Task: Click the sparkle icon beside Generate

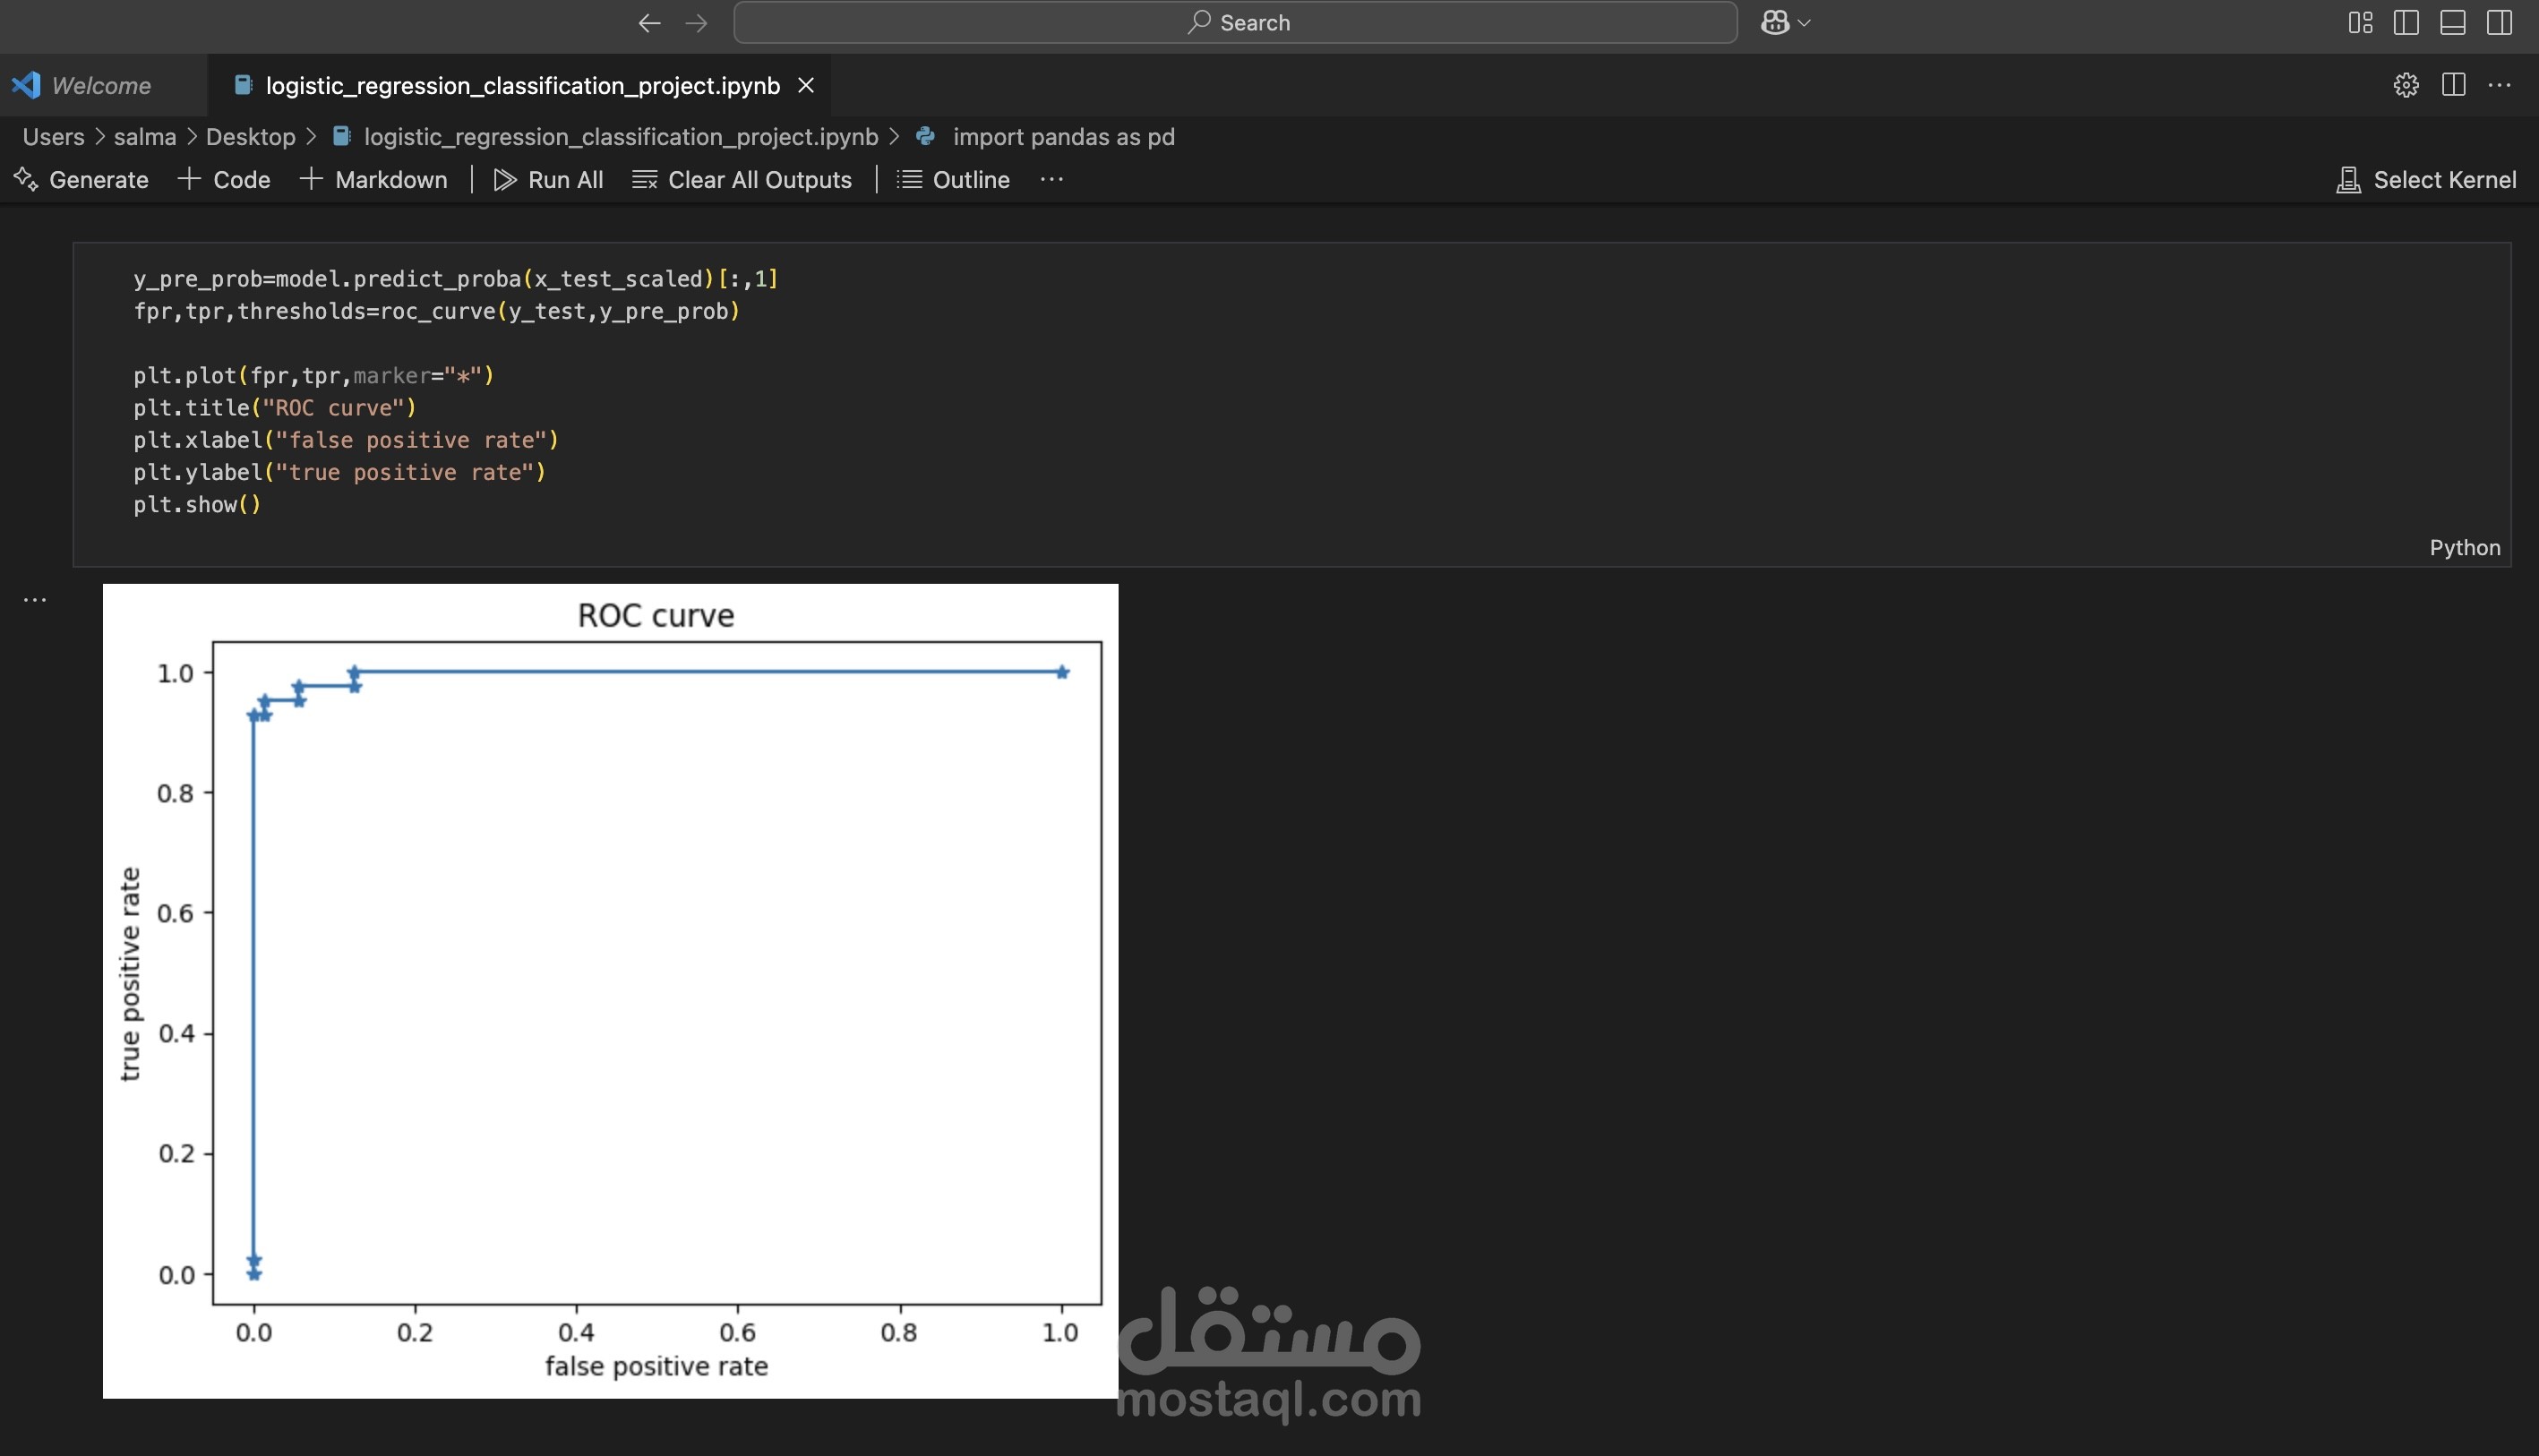Action: tap(26, 180)
